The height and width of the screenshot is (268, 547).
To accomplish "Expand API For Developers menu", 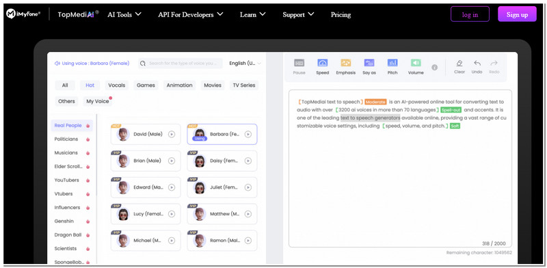I will (x=191, y=14).
